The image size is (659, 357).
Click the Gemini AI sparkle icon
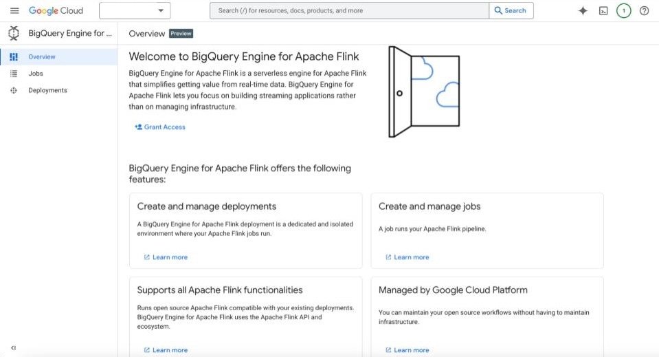[x=583, y=10]
